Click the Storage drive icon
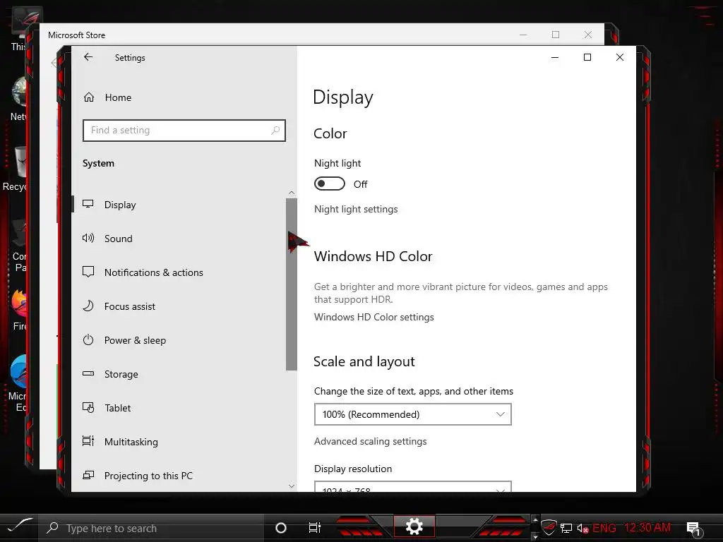The height and width of the screenshot is (542, 723). (88, 373)
